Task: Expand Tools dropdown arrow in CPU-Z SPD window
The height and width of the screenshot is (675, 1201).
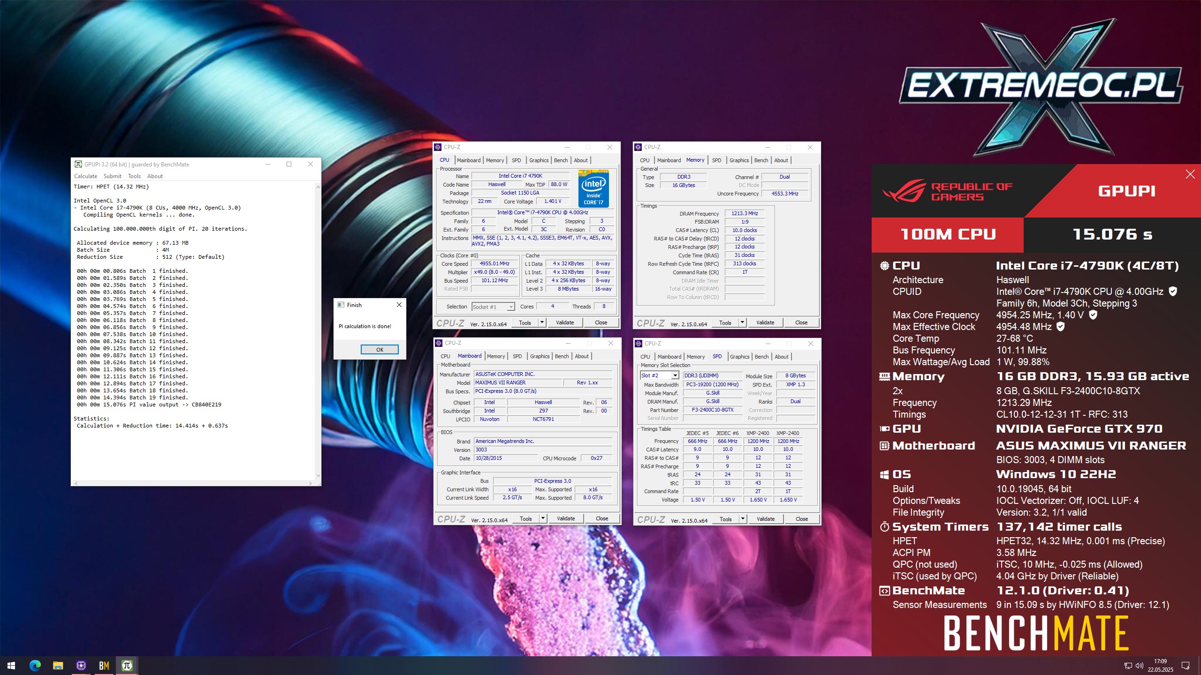Action: [x=743, y=519]
